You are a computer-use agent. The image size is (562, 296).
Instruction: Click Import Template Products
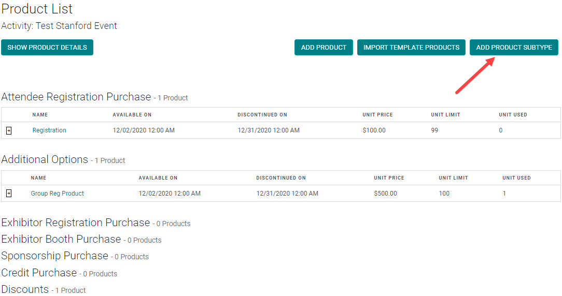click(x=411, y=48)
